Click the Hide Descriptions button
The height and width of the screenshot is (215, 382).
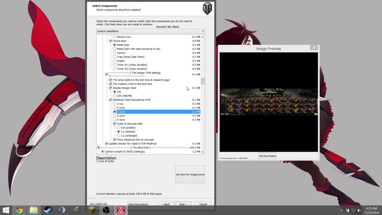pos(138,204)
